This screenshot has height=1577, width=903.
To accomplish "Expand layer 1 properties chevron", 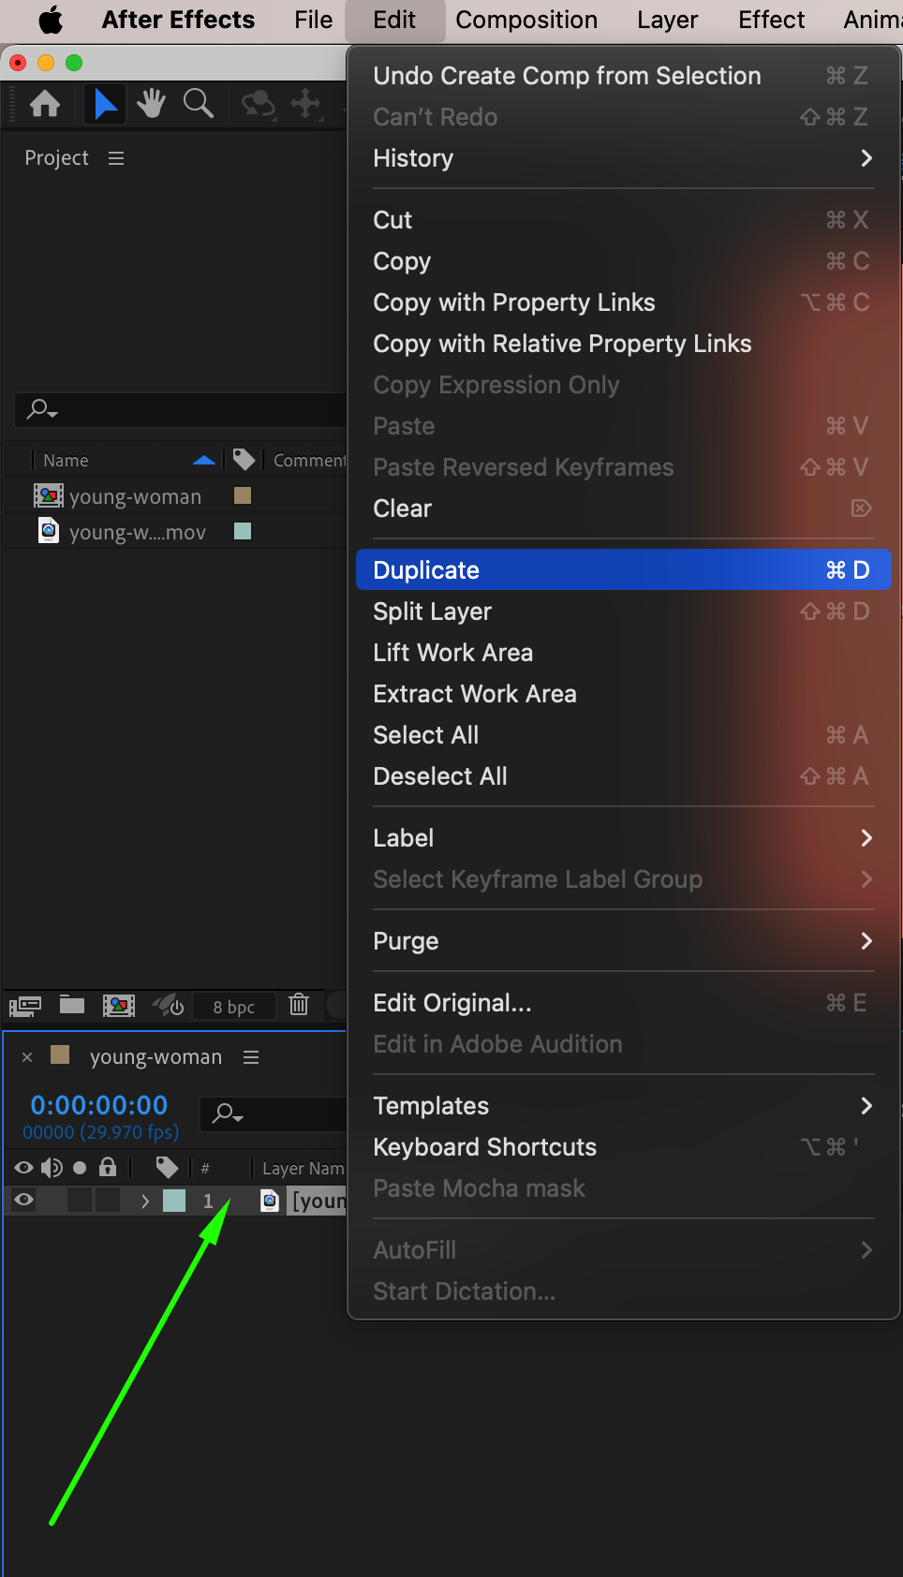I will click(x=145, y=1201).
